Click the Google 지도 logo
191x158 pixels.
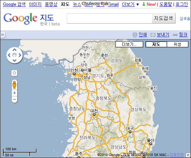click(32, 19)
